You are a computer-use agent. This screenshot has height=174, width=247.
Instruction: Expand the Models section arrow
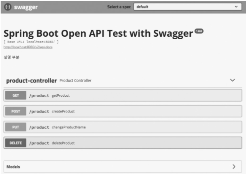234,166
